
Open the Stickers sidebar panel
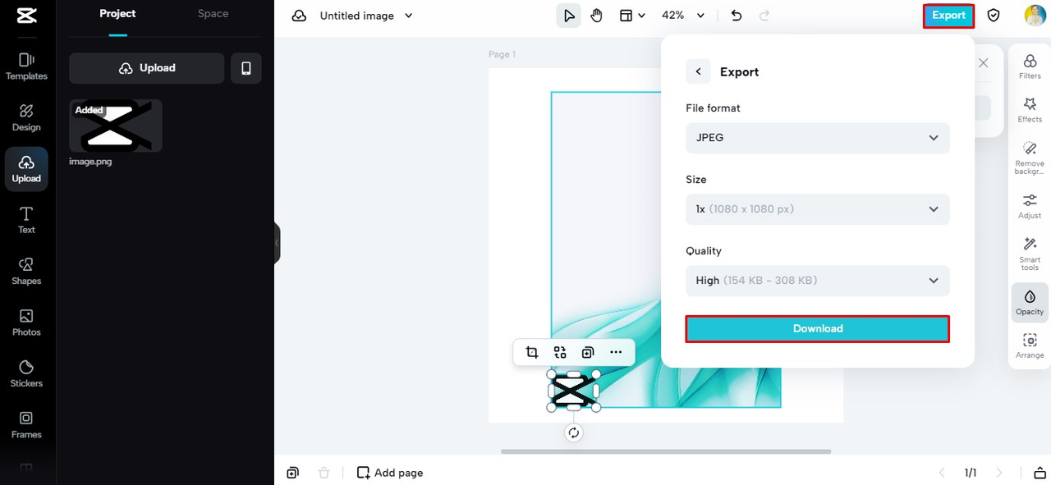[26, 373]
